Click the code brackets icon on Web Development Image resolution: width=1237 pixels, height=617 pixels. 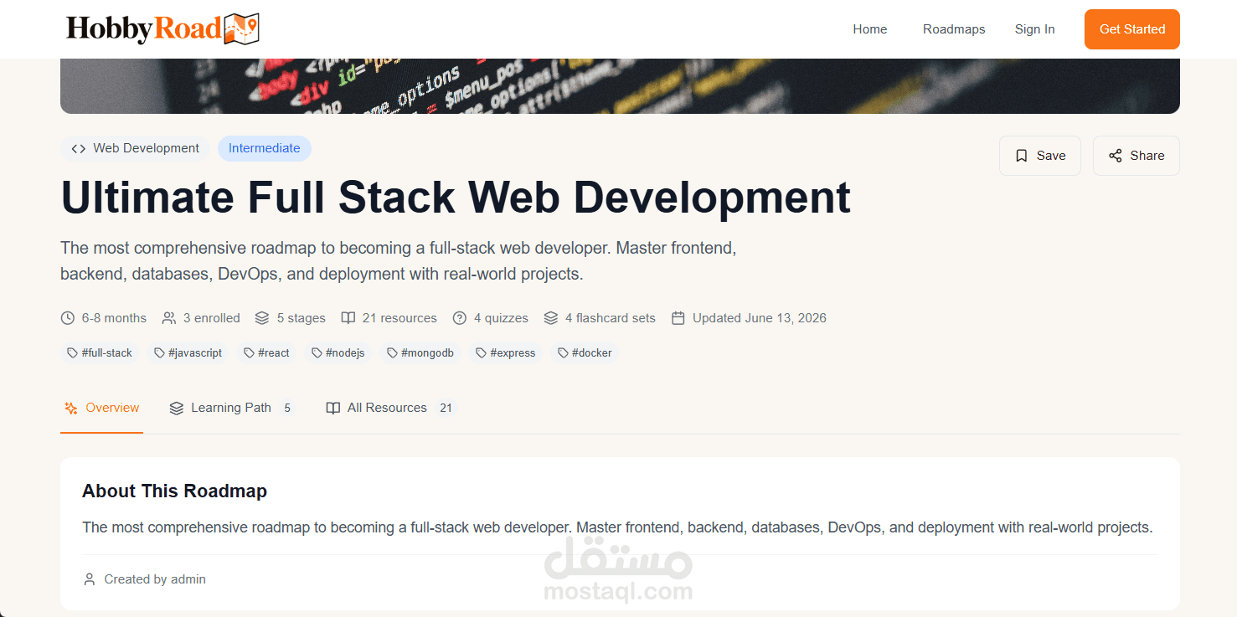click(79, 148)
